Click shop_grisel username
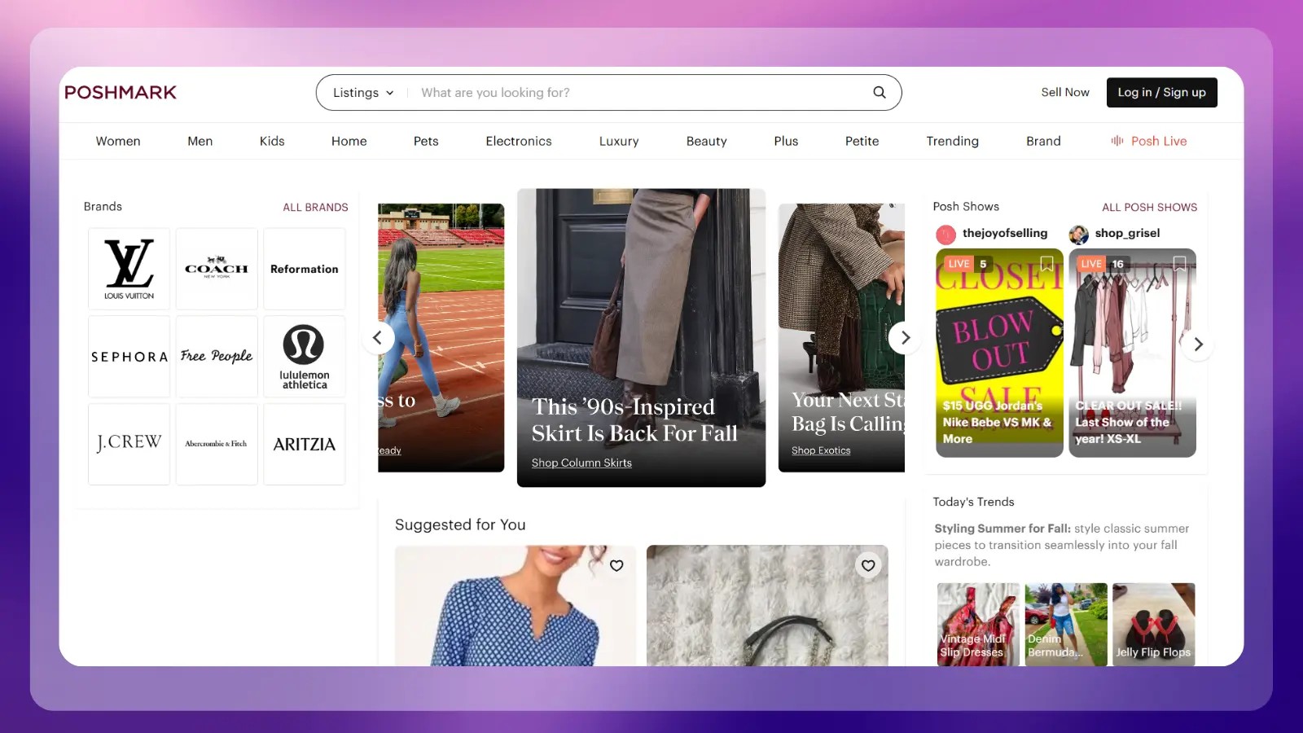The width and height of the screenshot is (1303, 733). point(1127,233)
